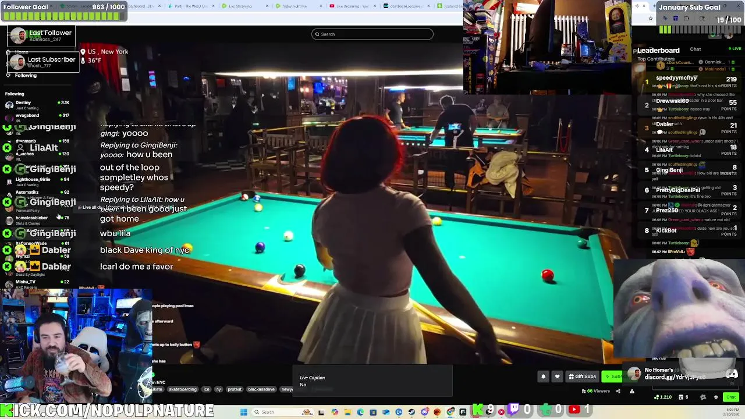Open chat settings gear icon
Image resolution: width=745 pixels, height=419 pixels.
tap(716, 397)
